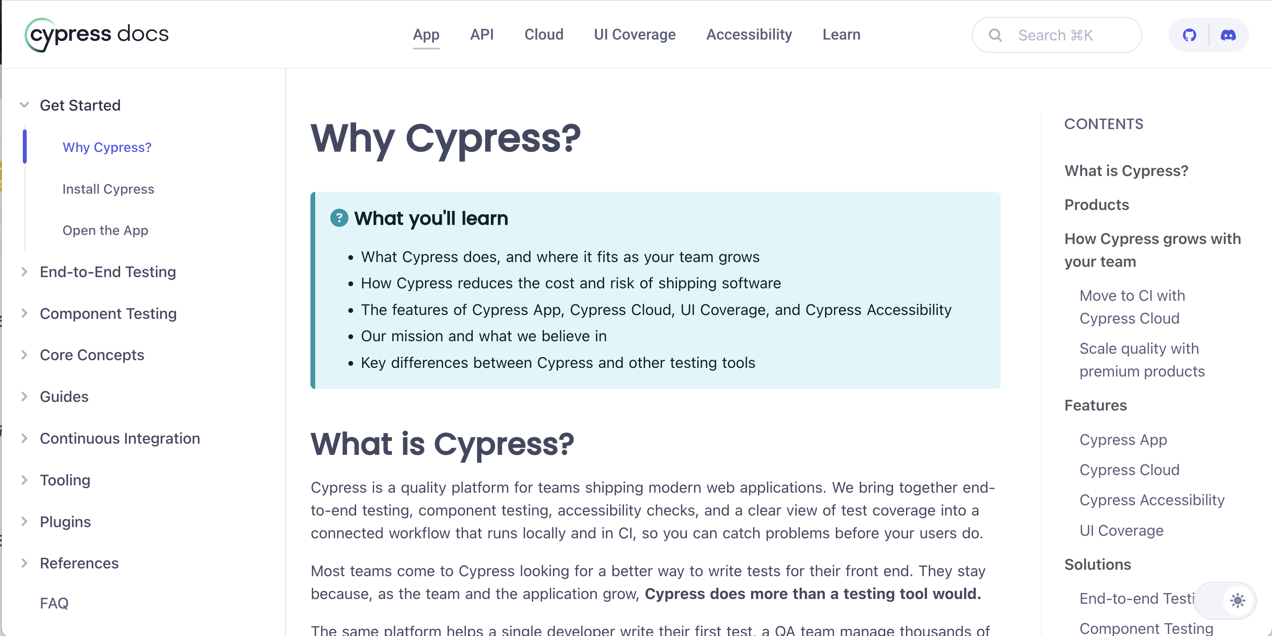
Task: Jump to Move to CI with Cypress Cloud
Action: pos(1132,307)
